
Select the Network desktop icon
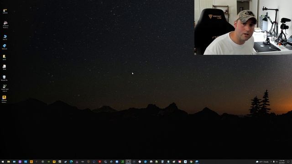(x=5, y=46)
